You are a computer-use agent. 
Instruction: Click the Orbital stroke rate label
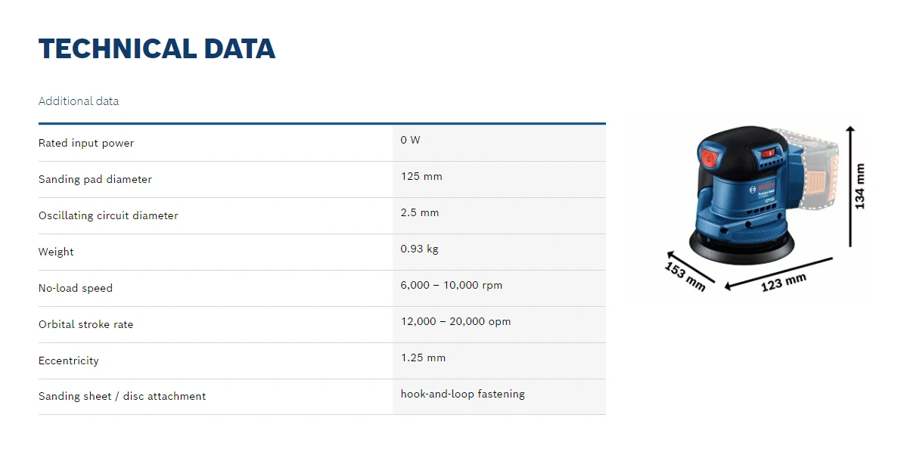pos(86,324)
